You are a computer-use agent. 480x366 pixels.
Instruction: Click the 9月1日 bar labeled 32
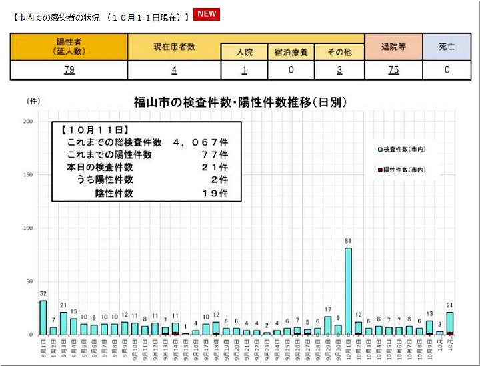[43, 317]
